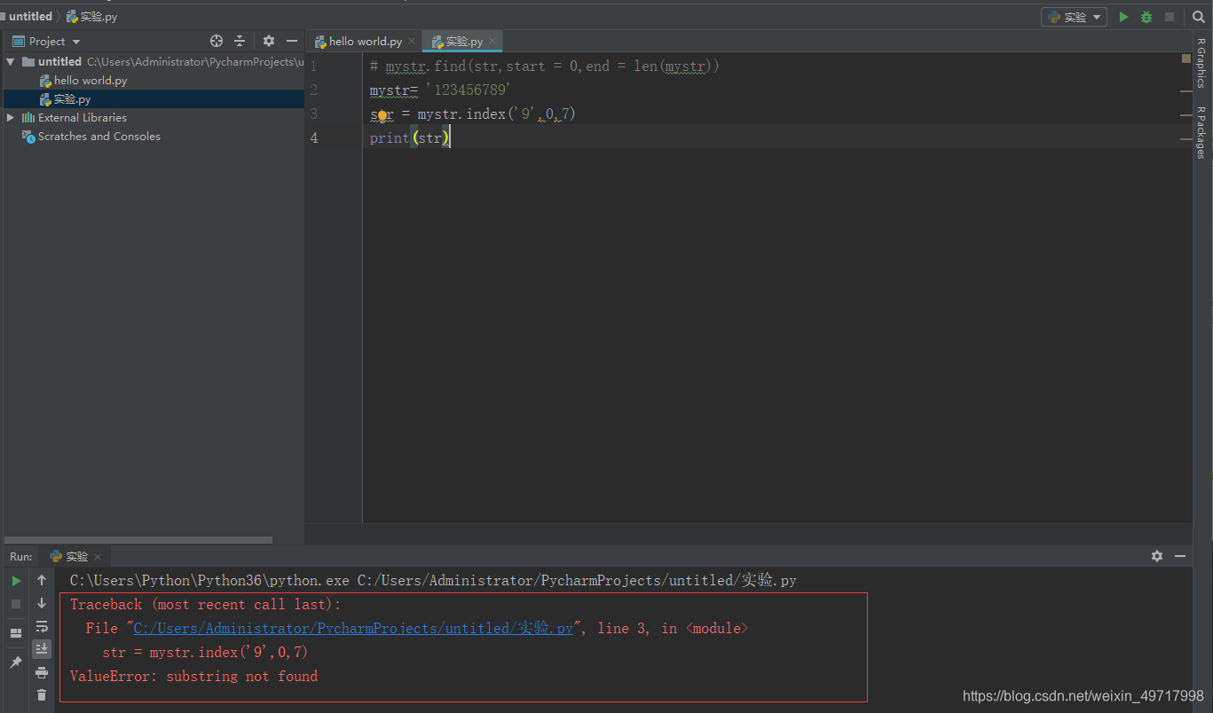Print the Run console output

pos(42,672)
